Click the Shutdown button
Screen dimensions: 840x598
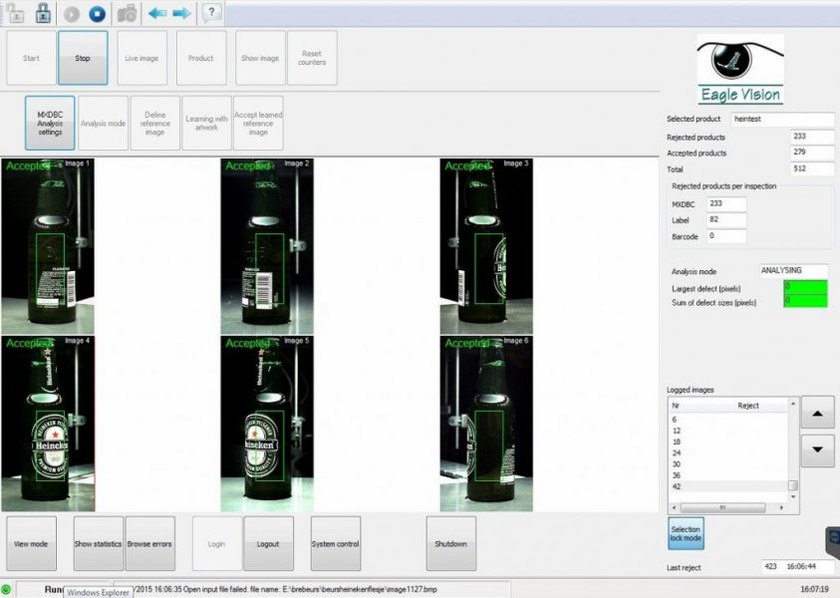[451, 544]
